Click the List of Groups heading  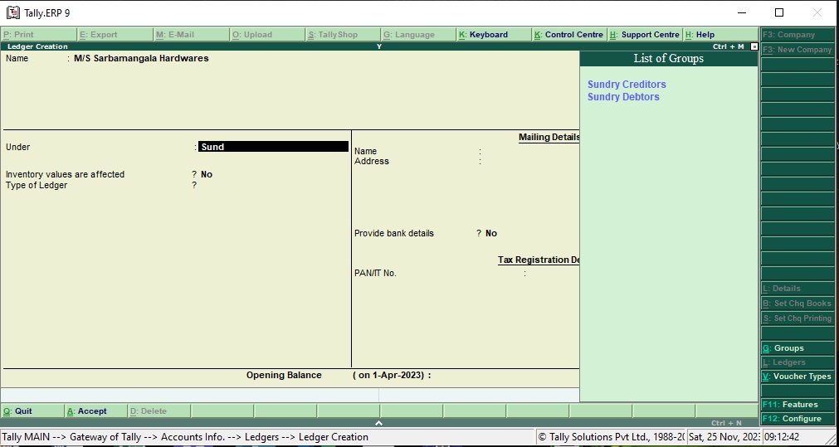click(668, 58)
